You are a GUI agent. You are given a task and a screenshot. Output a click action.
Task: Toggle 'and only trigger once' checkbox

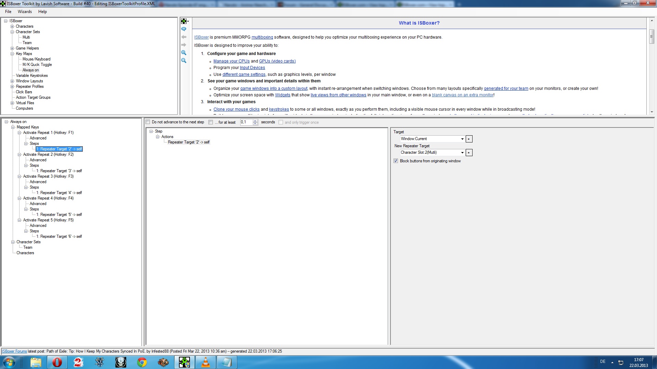(281, 122)
